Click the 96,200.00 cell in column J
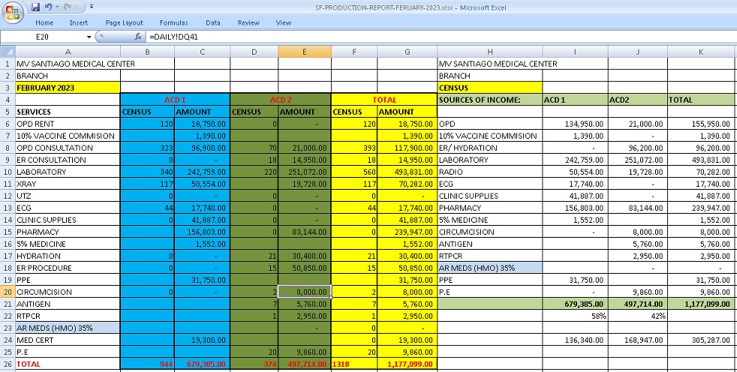737x372 pixels. pos(638,148)
